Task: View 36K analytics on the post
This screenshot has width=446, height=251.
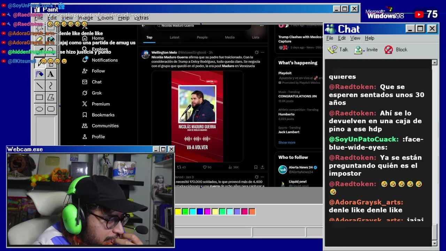Action: [233, 167]
